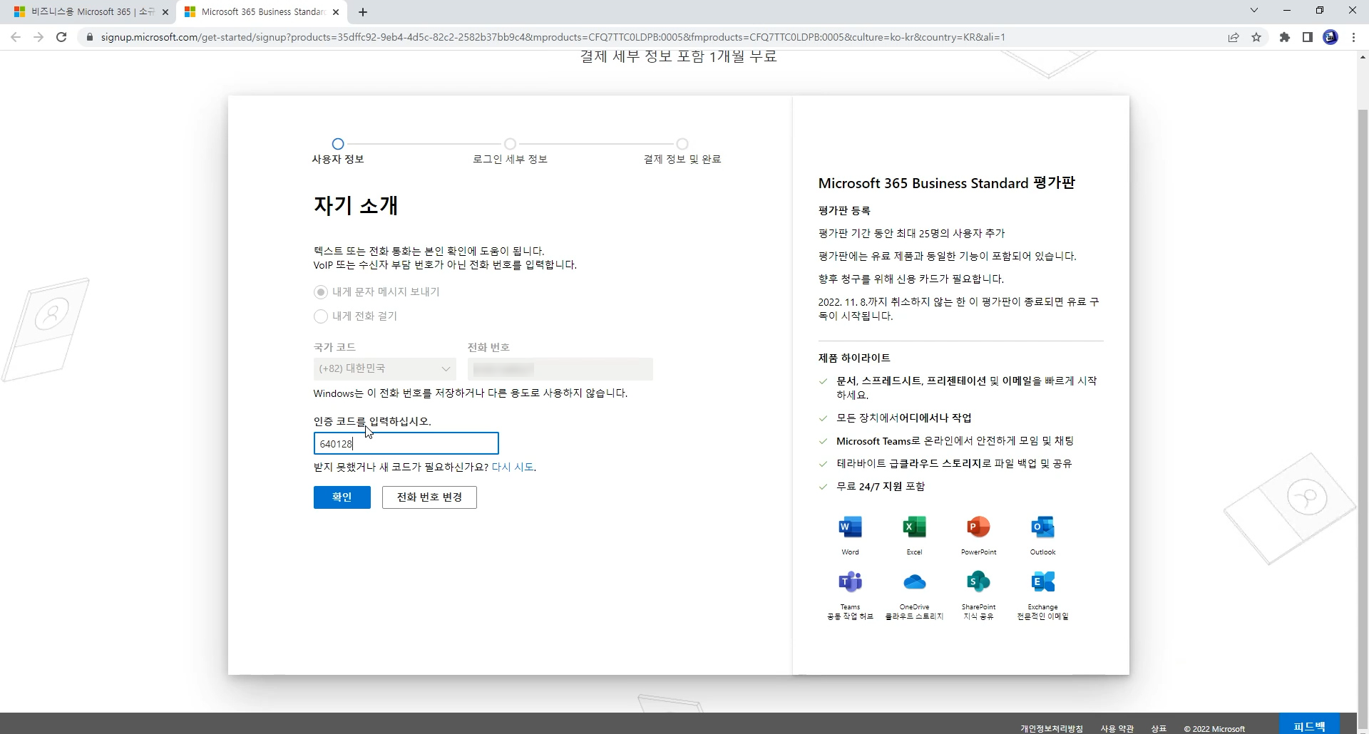Image resolution: width=1369 pixels, height=734 pixels.
Task: Share this page via the share icon
Action: [x=1234, y=37]
